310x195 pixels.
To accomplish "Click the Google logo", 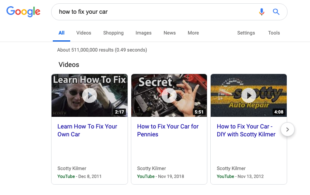I will (x=23, y=12).
